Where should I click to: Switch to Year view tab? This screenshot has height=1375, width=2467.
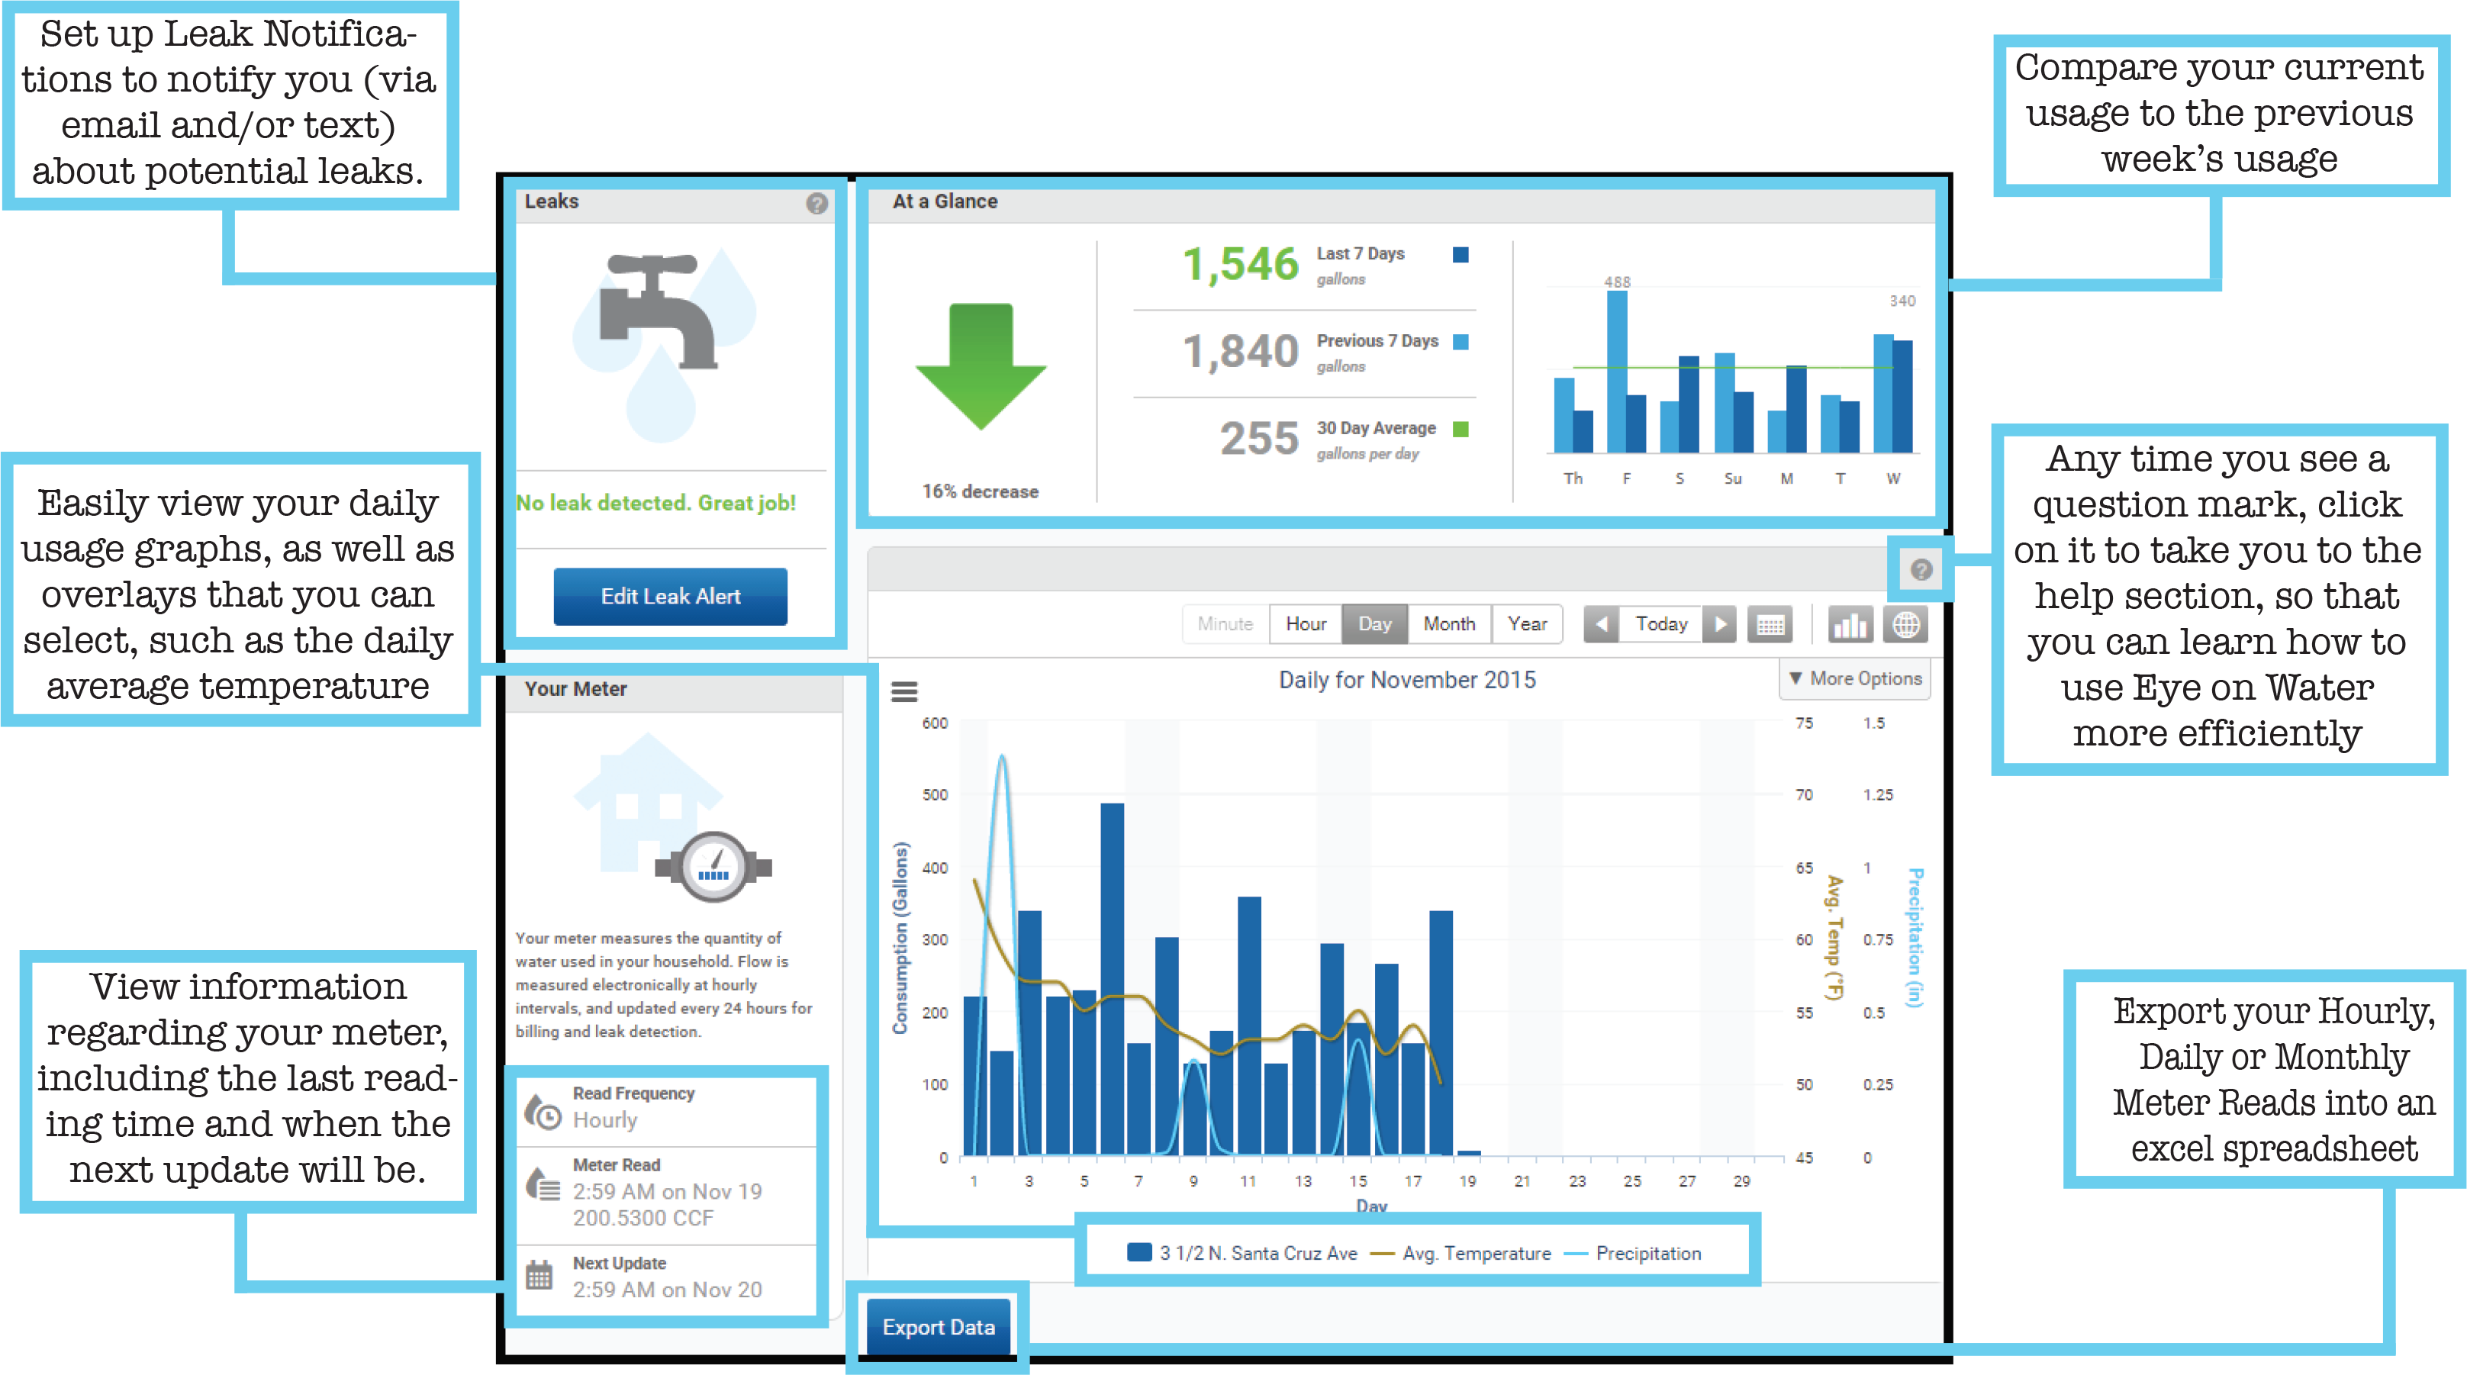click(x=1527, y=624)
